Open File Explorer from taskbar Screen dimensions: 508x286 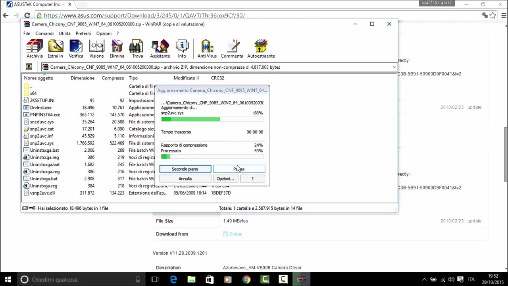pos(191,280)
